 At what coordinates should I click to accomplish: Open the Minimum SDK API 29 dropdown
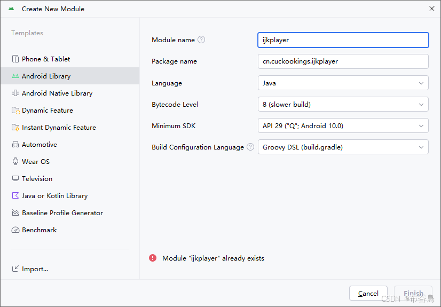pyautogui.click(x=343, y=125)
